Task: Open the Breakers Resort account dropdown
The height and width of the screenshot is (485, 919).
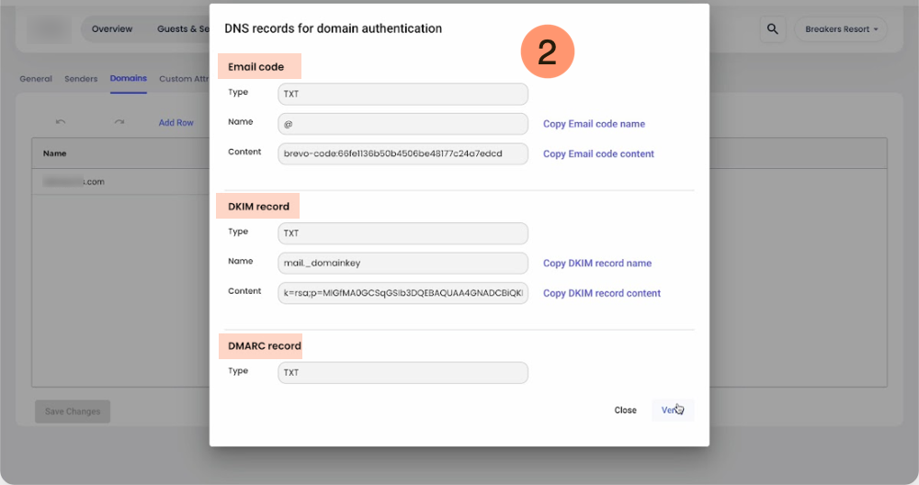Action: tap(841, 29)
